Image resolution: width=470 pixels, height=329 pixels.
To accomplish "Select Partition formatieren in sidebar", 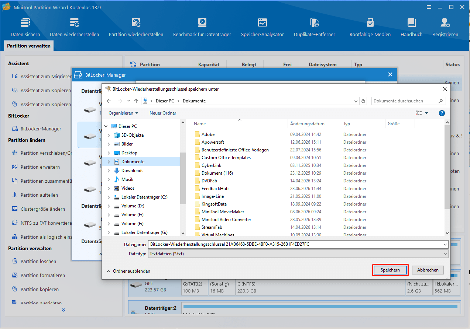I will (42, 275).
